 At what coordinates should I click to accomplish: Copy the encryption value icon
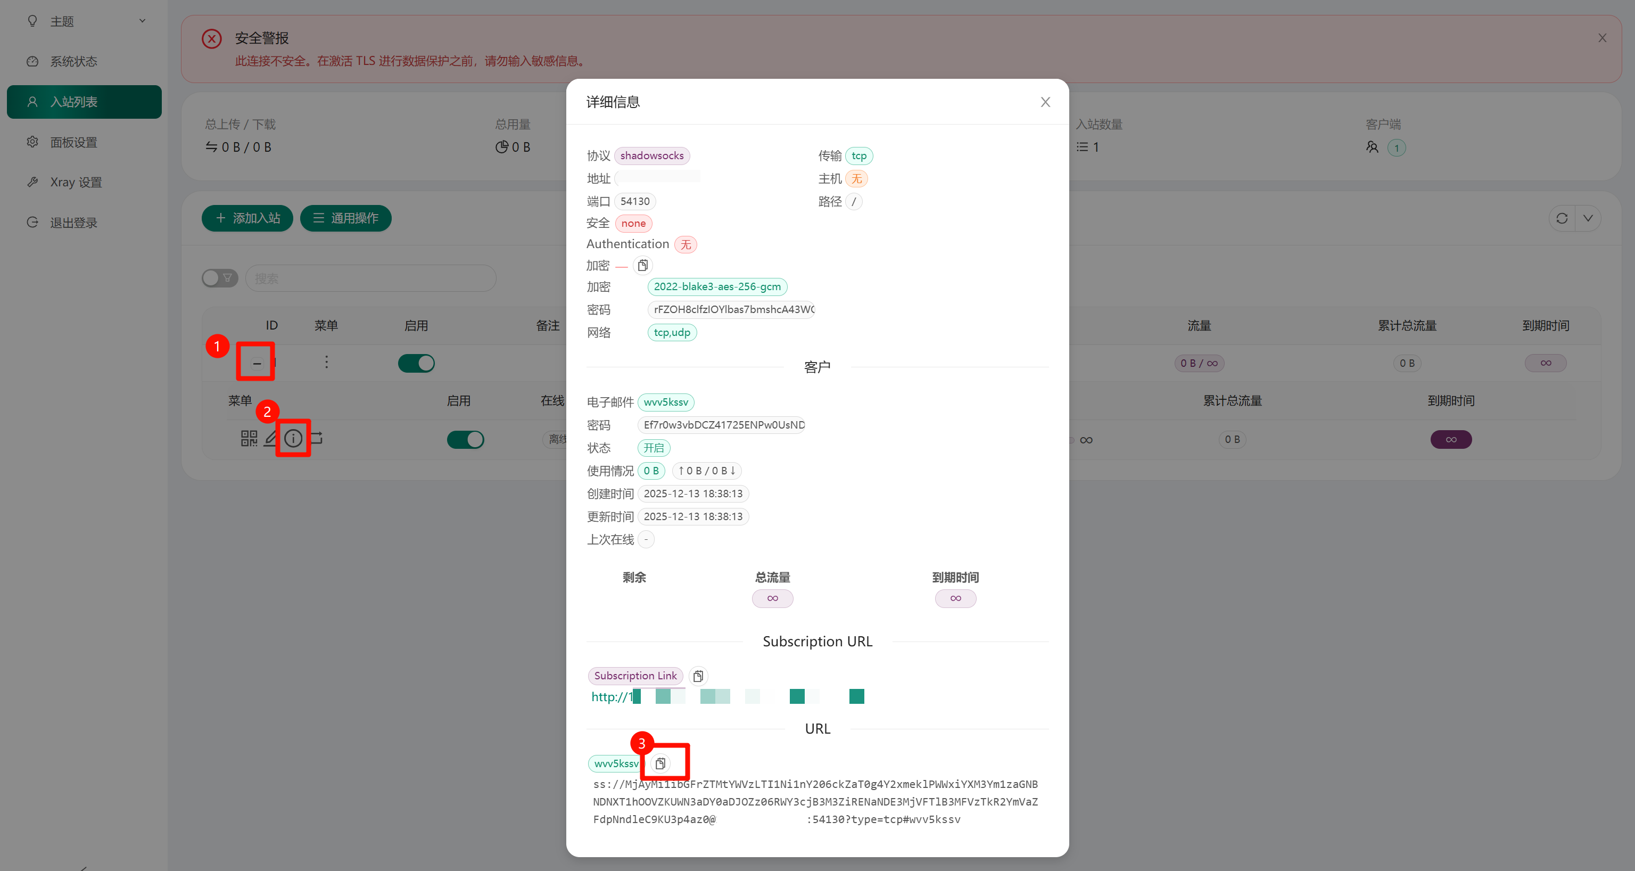tap(642, 265)
